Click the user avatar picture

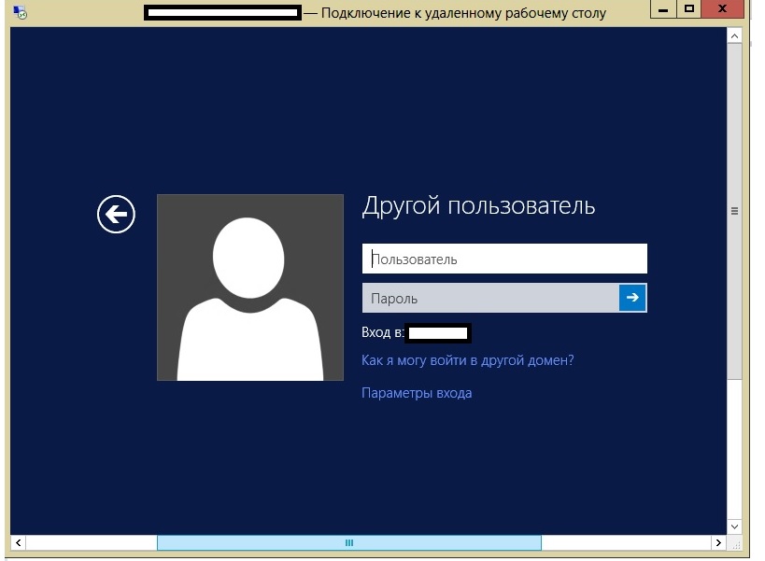tap(249, 288)
